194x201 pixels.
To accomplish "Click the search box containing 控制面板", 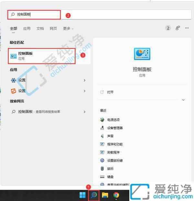I will (x=99, y=15).
